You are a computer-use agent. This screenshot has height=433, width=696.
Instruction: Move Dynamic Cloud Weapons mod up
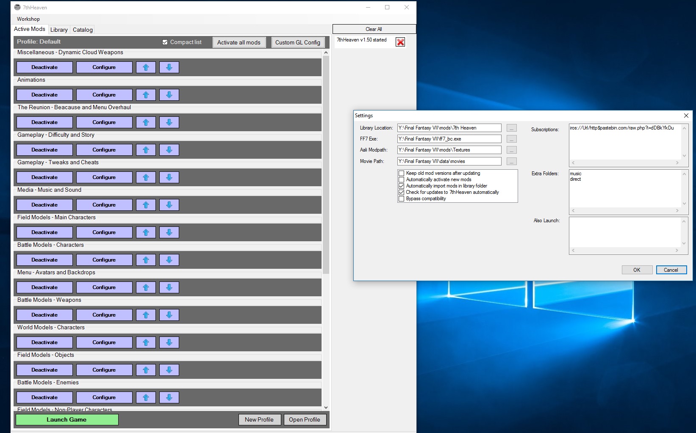[x=146, y=67]
